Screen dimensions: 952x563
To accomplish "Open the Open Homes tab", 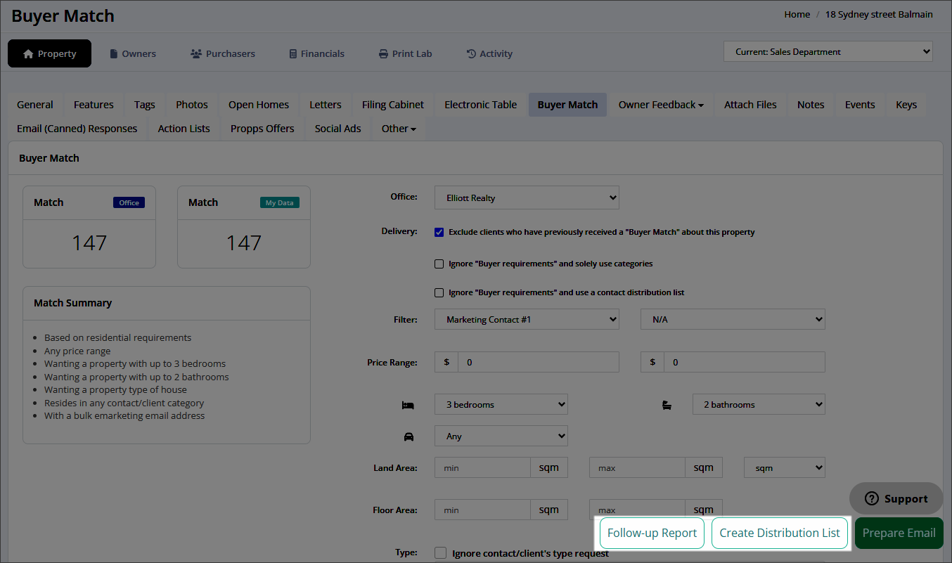I will [259, 105].
